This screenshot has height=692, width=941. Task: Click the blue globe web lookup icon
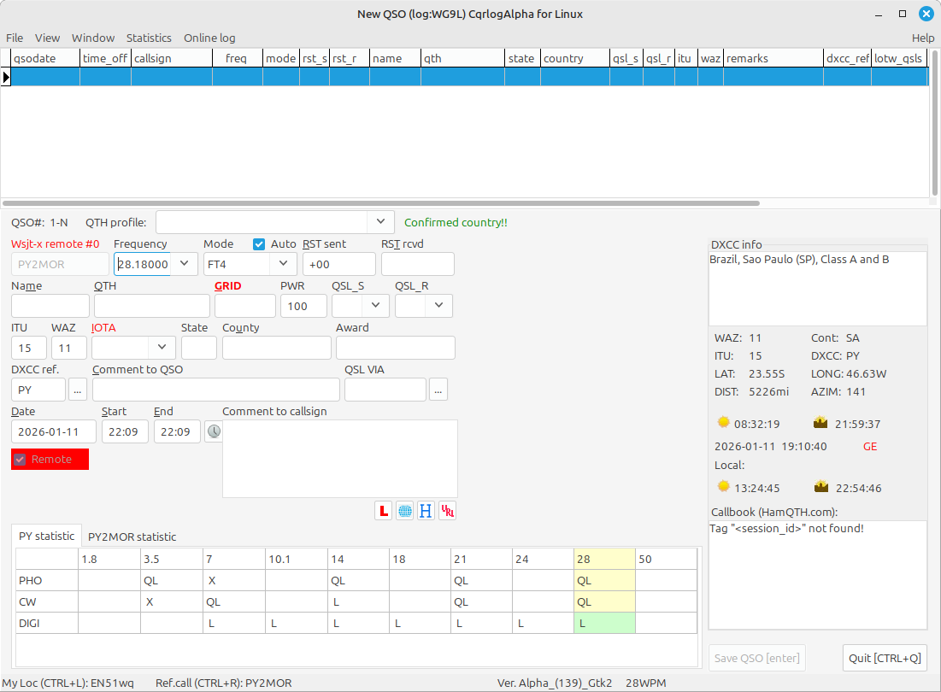(405, 511)
